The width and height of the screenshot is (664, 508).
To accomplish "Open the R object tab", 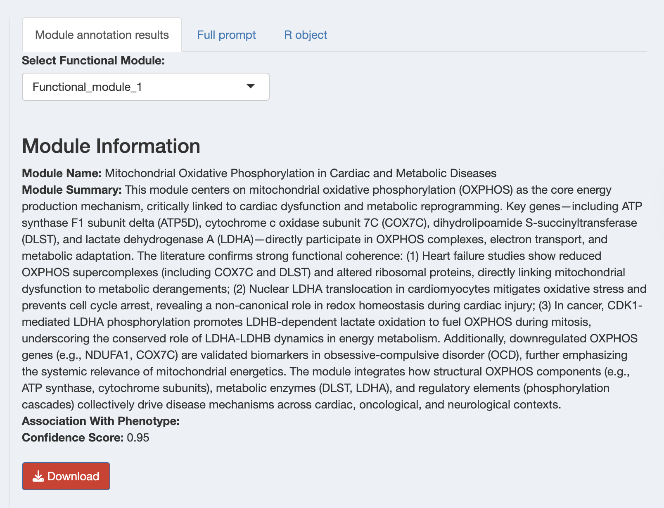I will tap(306, 35).
